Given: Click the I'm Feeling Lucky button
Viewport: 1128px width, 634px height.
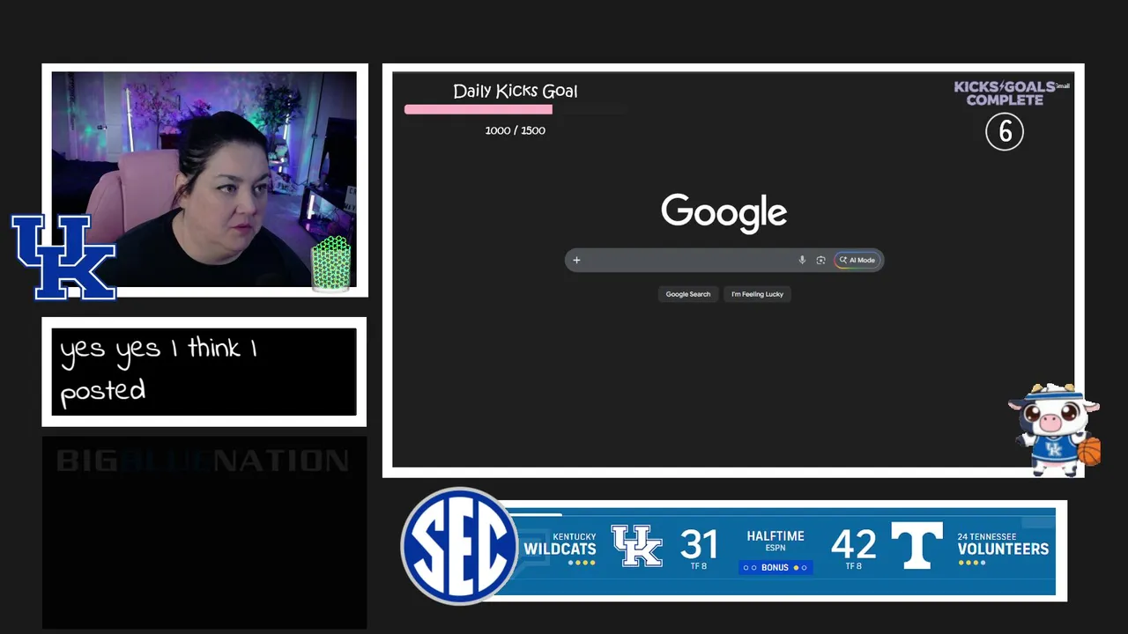Looking at the screenshot, I should point(757,294).
